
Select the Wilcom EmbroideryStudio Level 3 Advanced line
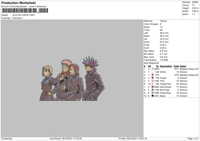(x=24, y=7)
